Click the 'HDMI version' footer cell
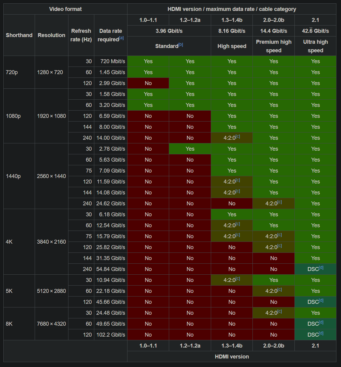The width and height of the screenshot is (341, 367). point(232,357)
